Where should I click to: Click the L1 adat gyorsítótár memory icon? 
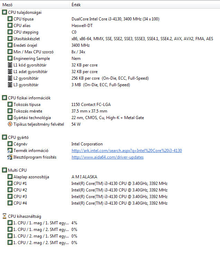[x=10, y=72]
